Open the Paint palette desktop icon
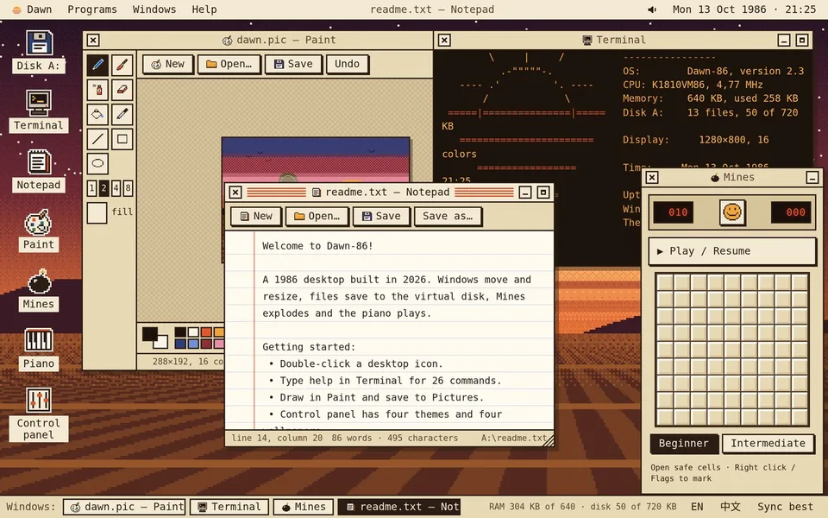This screenshot has height=518, width=828. pos(39,230)
